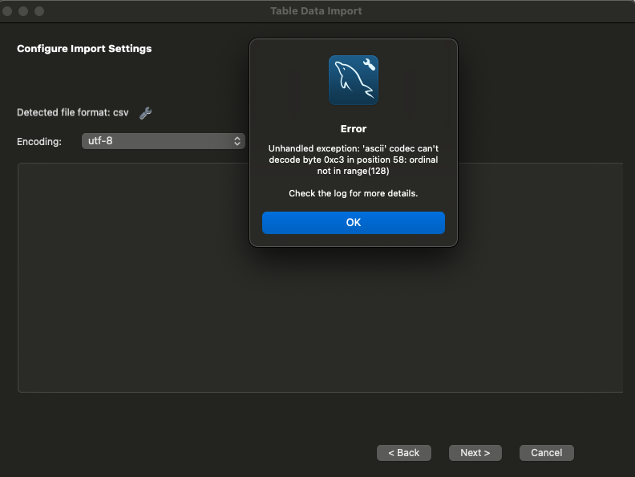Proceed using the Next > button
The image size is (635, 477).
[x=475, y=453]
